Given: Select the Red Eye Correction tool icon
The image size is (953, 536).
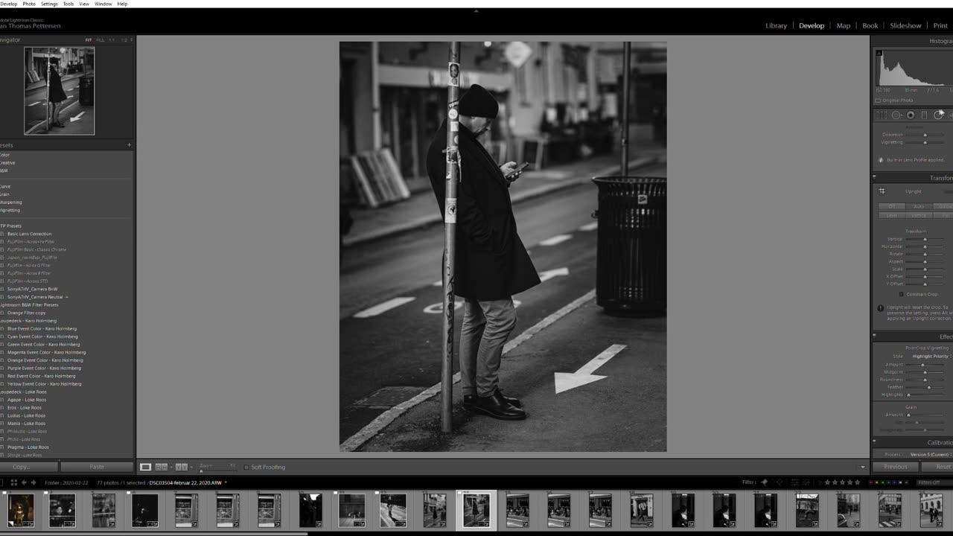Looking at the screenshot, I should coord(911,115).
